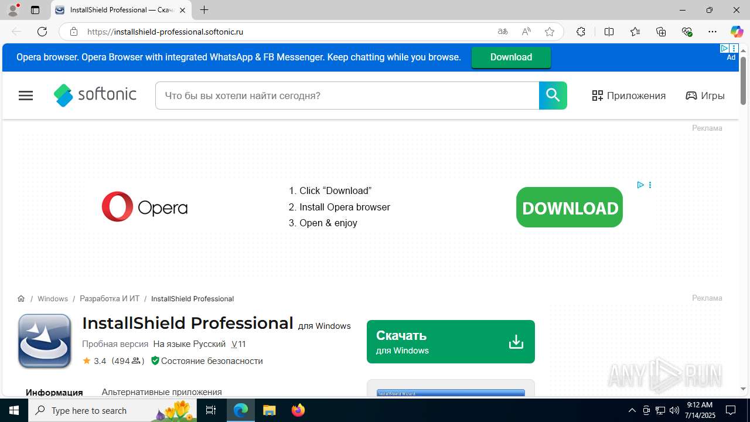
Task: Click the Windows Start button
Action: coord(14,410)
